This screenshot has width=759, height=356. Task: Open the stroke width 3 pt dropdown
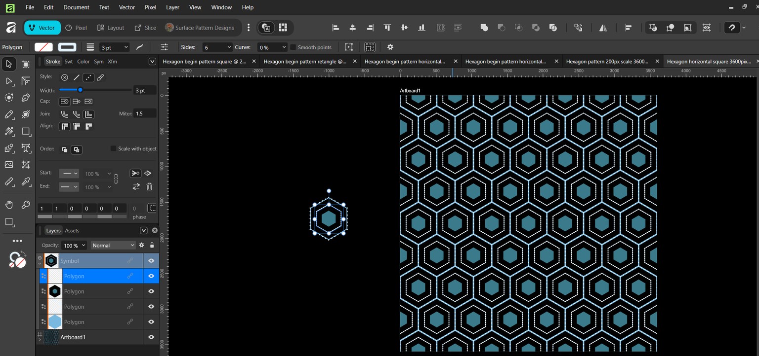(x=126, y=47)
